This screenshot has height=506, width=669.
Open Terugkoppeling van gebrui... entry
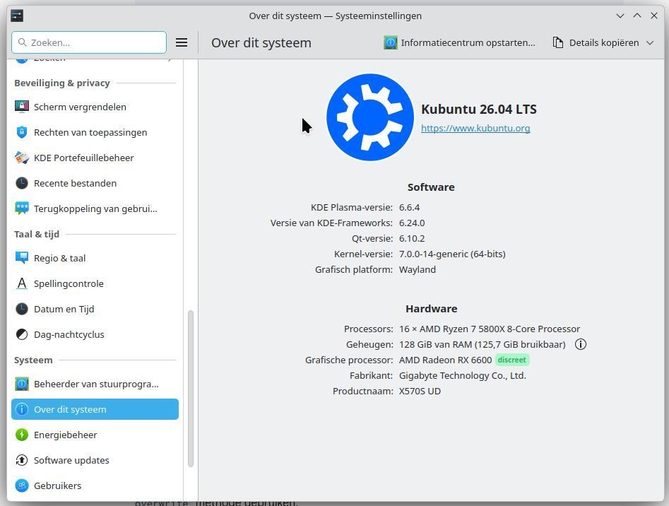(95, 208)
